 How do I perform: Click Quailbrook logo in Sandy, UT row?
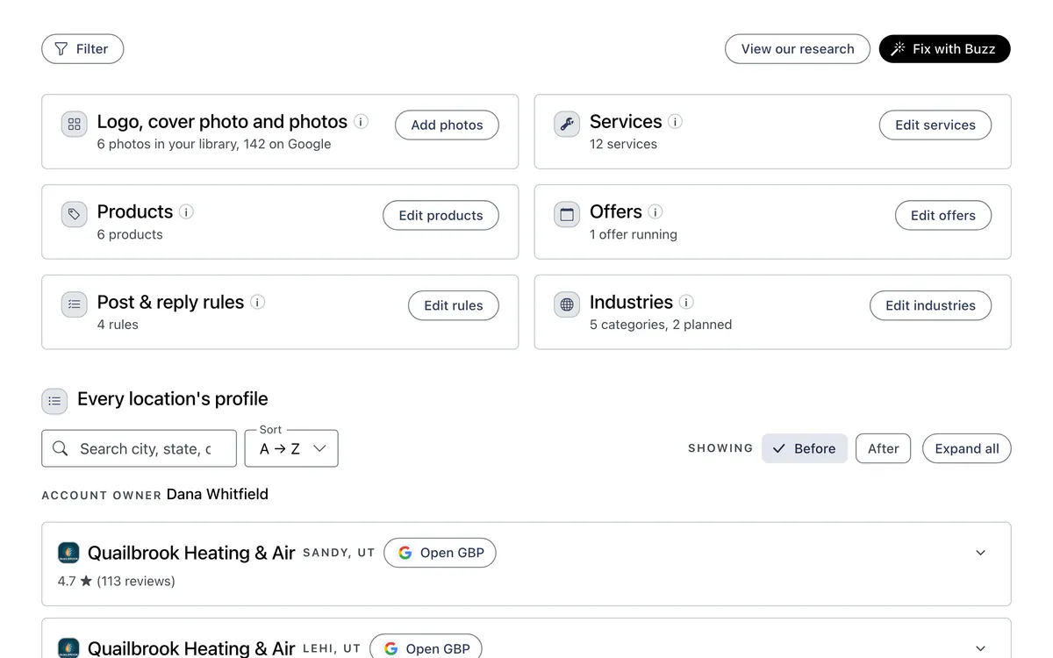click(x=68, y=553)
